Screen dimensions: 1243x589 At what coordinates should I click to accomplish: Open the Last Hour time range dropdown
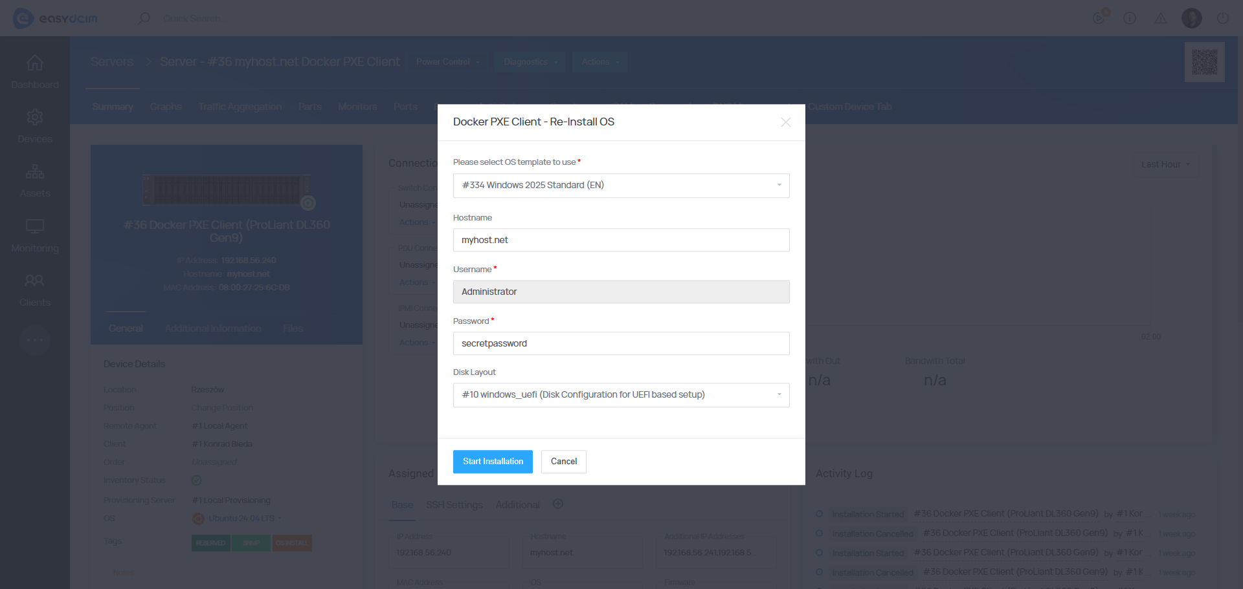click(1165, 164)
